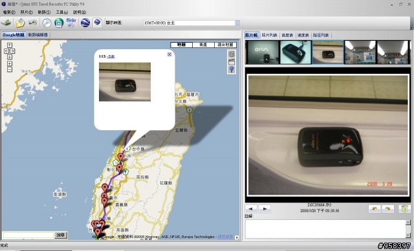
Task: Click the middle map side tool icon
Action: click(x=232, y=61)
